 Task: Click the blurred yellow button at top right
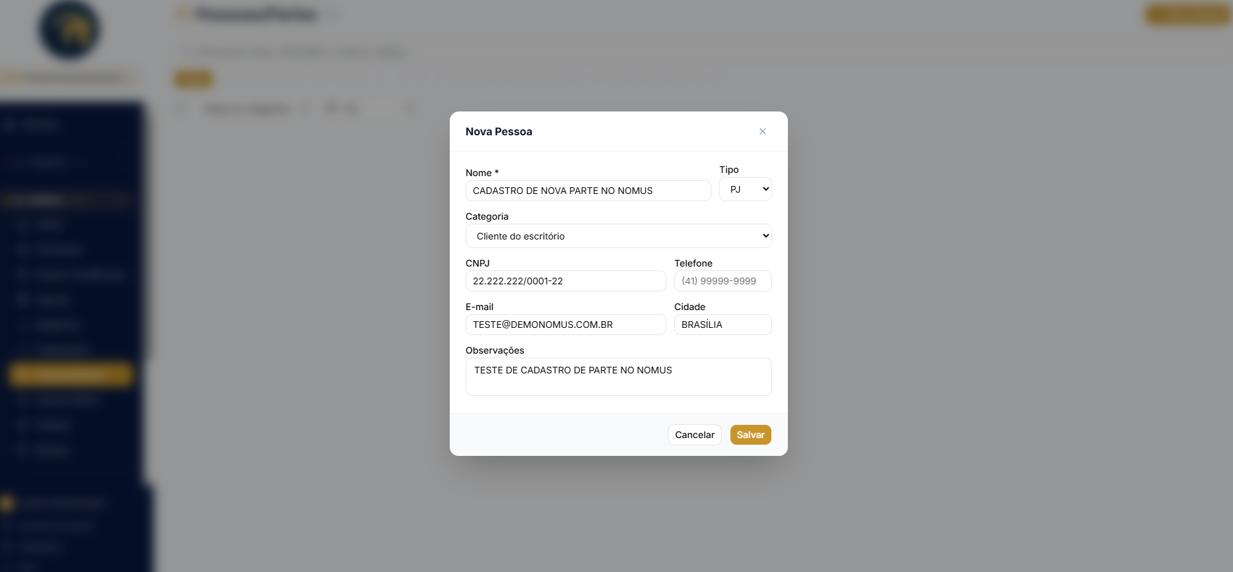click(x=1187, y=15)
